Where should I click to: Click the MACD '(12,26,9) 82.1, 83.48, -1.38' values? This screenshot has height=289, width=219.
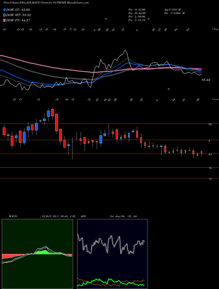point(57,216)
